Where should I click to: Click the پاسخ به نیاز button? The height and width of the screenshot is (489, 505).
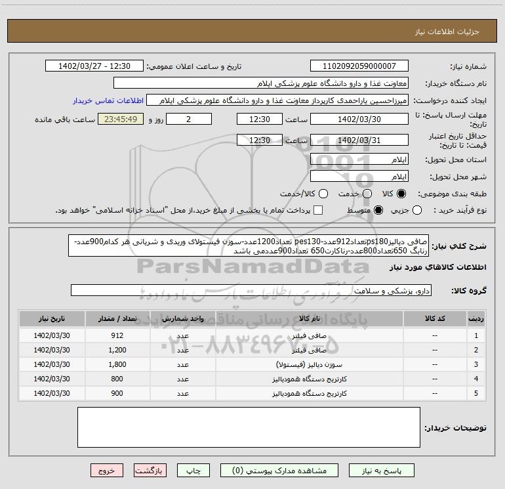[x=381, y=471]
